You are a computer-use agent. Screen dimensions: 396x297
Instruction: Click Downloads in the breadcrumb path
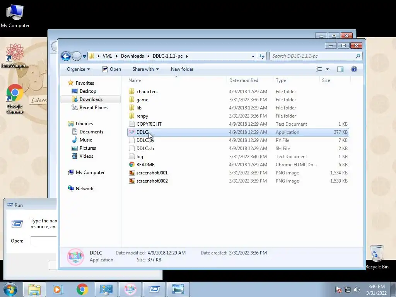click(x=132, y=56)
